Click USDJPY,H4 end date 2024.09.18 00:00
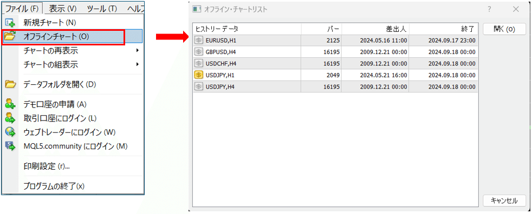Viewport: 532px width, 214px height. click(x=452, y=87)
